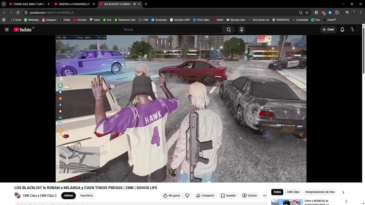Open the Cfx.re Server List bookmark
This screenshot has width=365, height=205.
(258, 20)
